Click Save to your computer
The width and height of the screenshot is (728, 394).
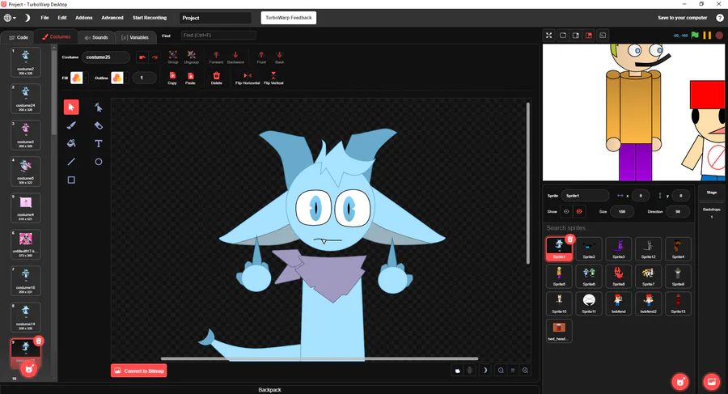pyautogui.click(x=682, y=18)
